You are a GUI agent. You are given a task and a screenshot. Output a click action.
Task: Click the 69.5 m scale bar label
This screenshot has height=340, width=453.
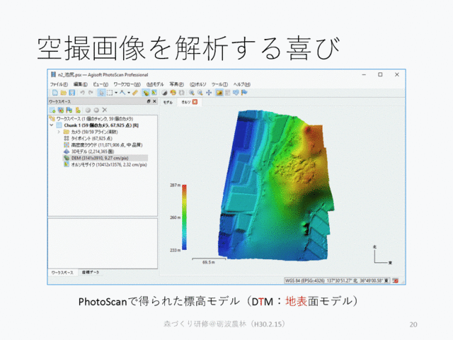coord(208,263)
